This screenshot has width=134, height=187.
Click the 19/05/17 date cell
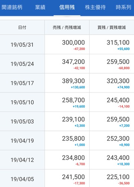22,83
